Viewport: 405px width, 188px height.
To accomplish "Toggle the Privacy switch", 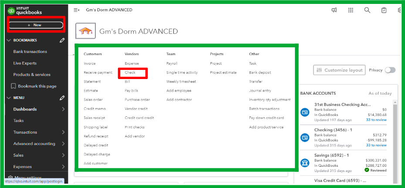I will coord(390,70).
